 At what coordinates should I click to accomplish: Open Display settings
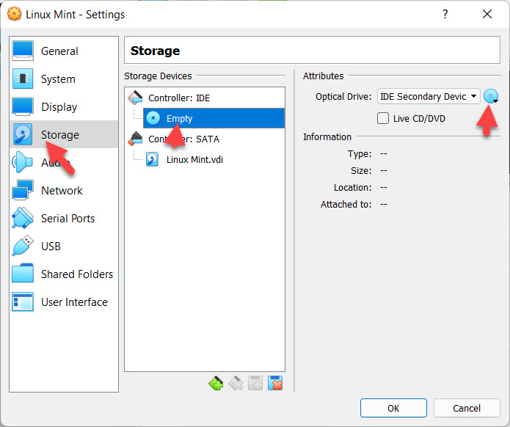click(x=59, y=107)
